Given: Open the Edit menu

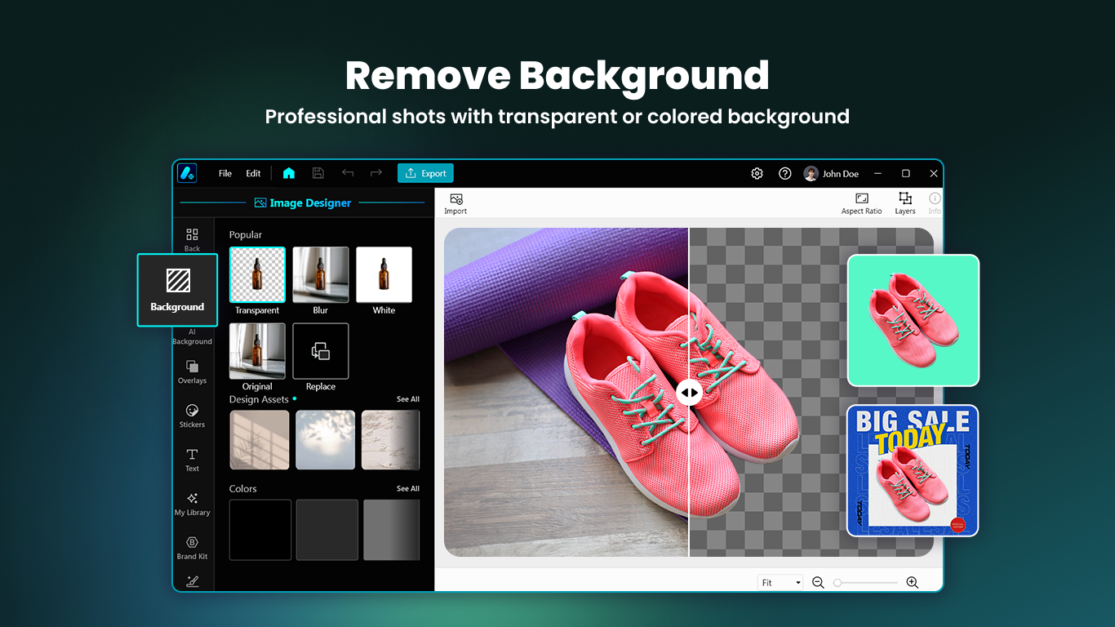Looking at the screenshot, I should click(253, 173).
